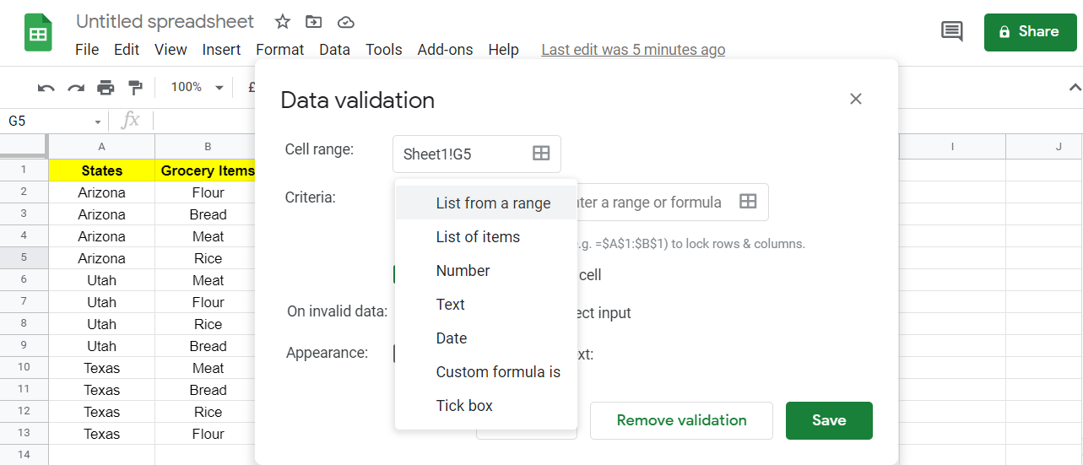Open the Tools menu
The width and height of the screenshot is (1083, 465).
point(383,50)
